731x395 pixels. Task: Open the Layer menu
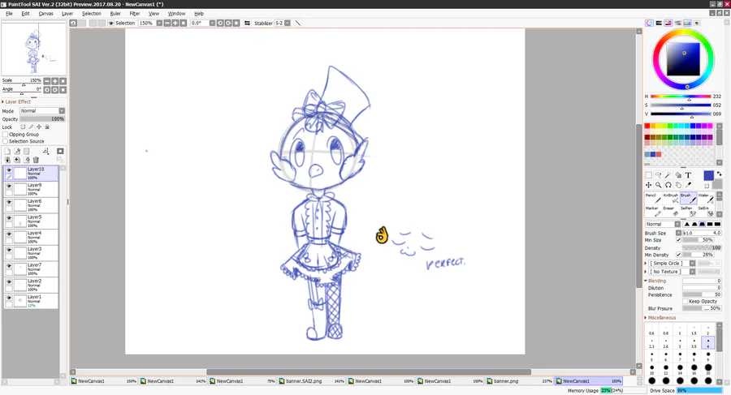point(67,14)
